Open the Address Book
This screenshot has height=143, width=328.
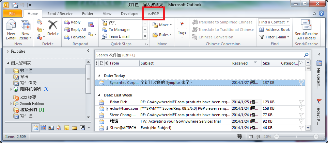(x=275, y=30)
